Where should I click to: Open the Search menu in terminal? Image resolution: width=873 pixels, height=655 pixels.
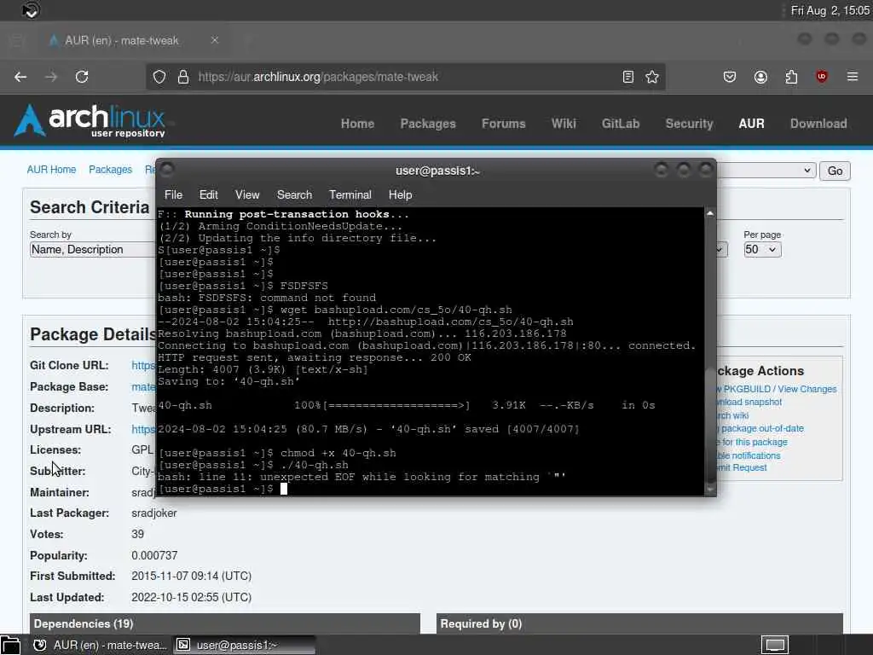pyautogui.click(x=294, y=195)
